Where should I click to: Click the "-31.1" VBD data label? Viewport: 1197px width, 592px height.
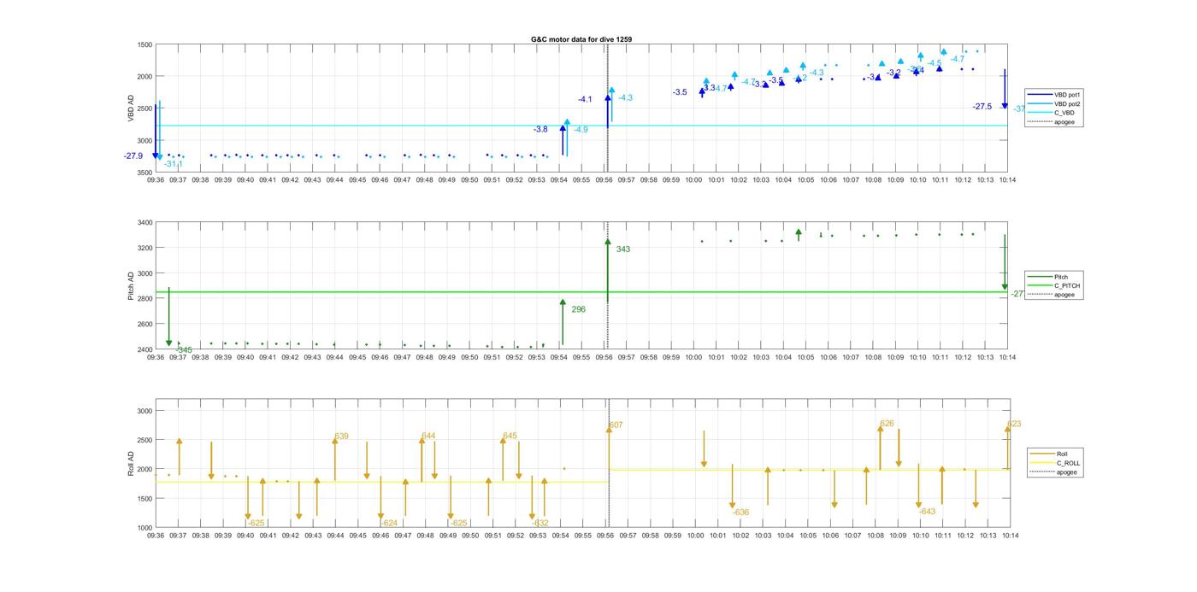tap(174, 164)
